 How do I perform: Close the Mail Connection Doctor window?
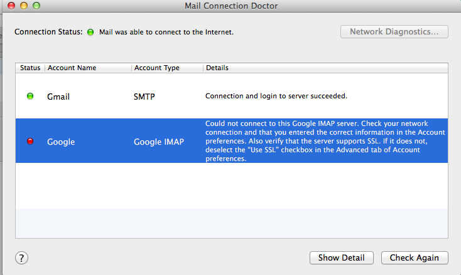point(11,6)
